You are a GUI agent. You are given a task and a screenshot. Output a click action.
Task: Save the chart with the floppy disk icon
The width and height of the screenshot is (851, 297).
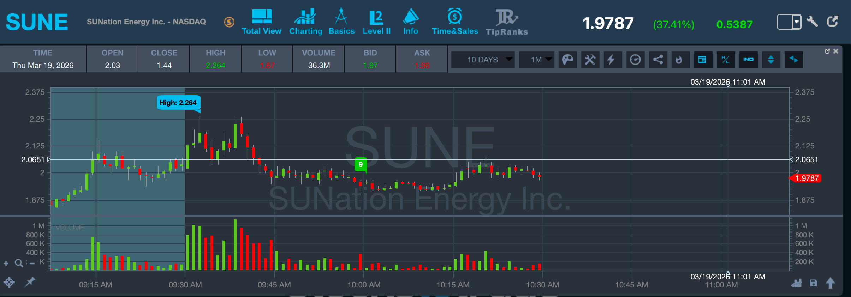coord(814,283)
